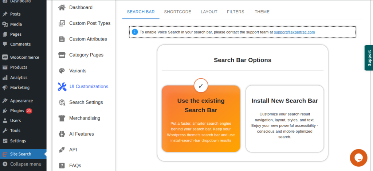Open the orange chat bubble widget
This screenshot has height=171, width=373.
click(x=358, y=158)
